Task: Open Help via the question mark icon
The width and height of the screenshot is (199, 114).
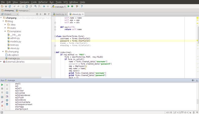Action: pyautogui.click(x=82, y=6)
